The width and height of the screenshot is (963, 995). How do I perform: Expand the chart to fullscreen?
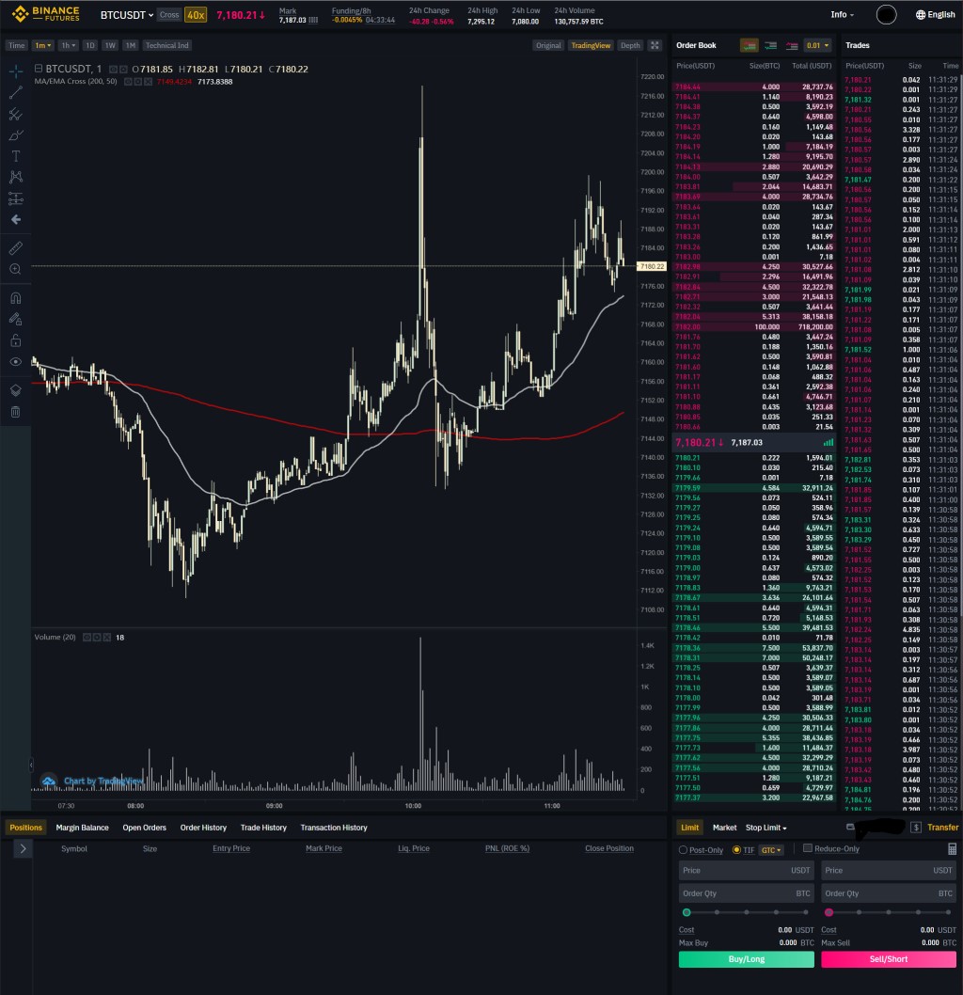point(655,44)
